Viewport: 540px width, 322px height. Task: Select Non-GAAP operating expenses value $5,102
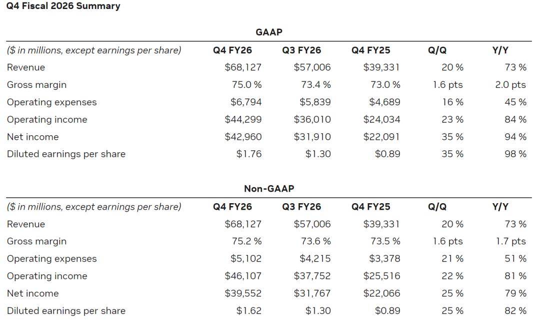[x=246, y=259]
